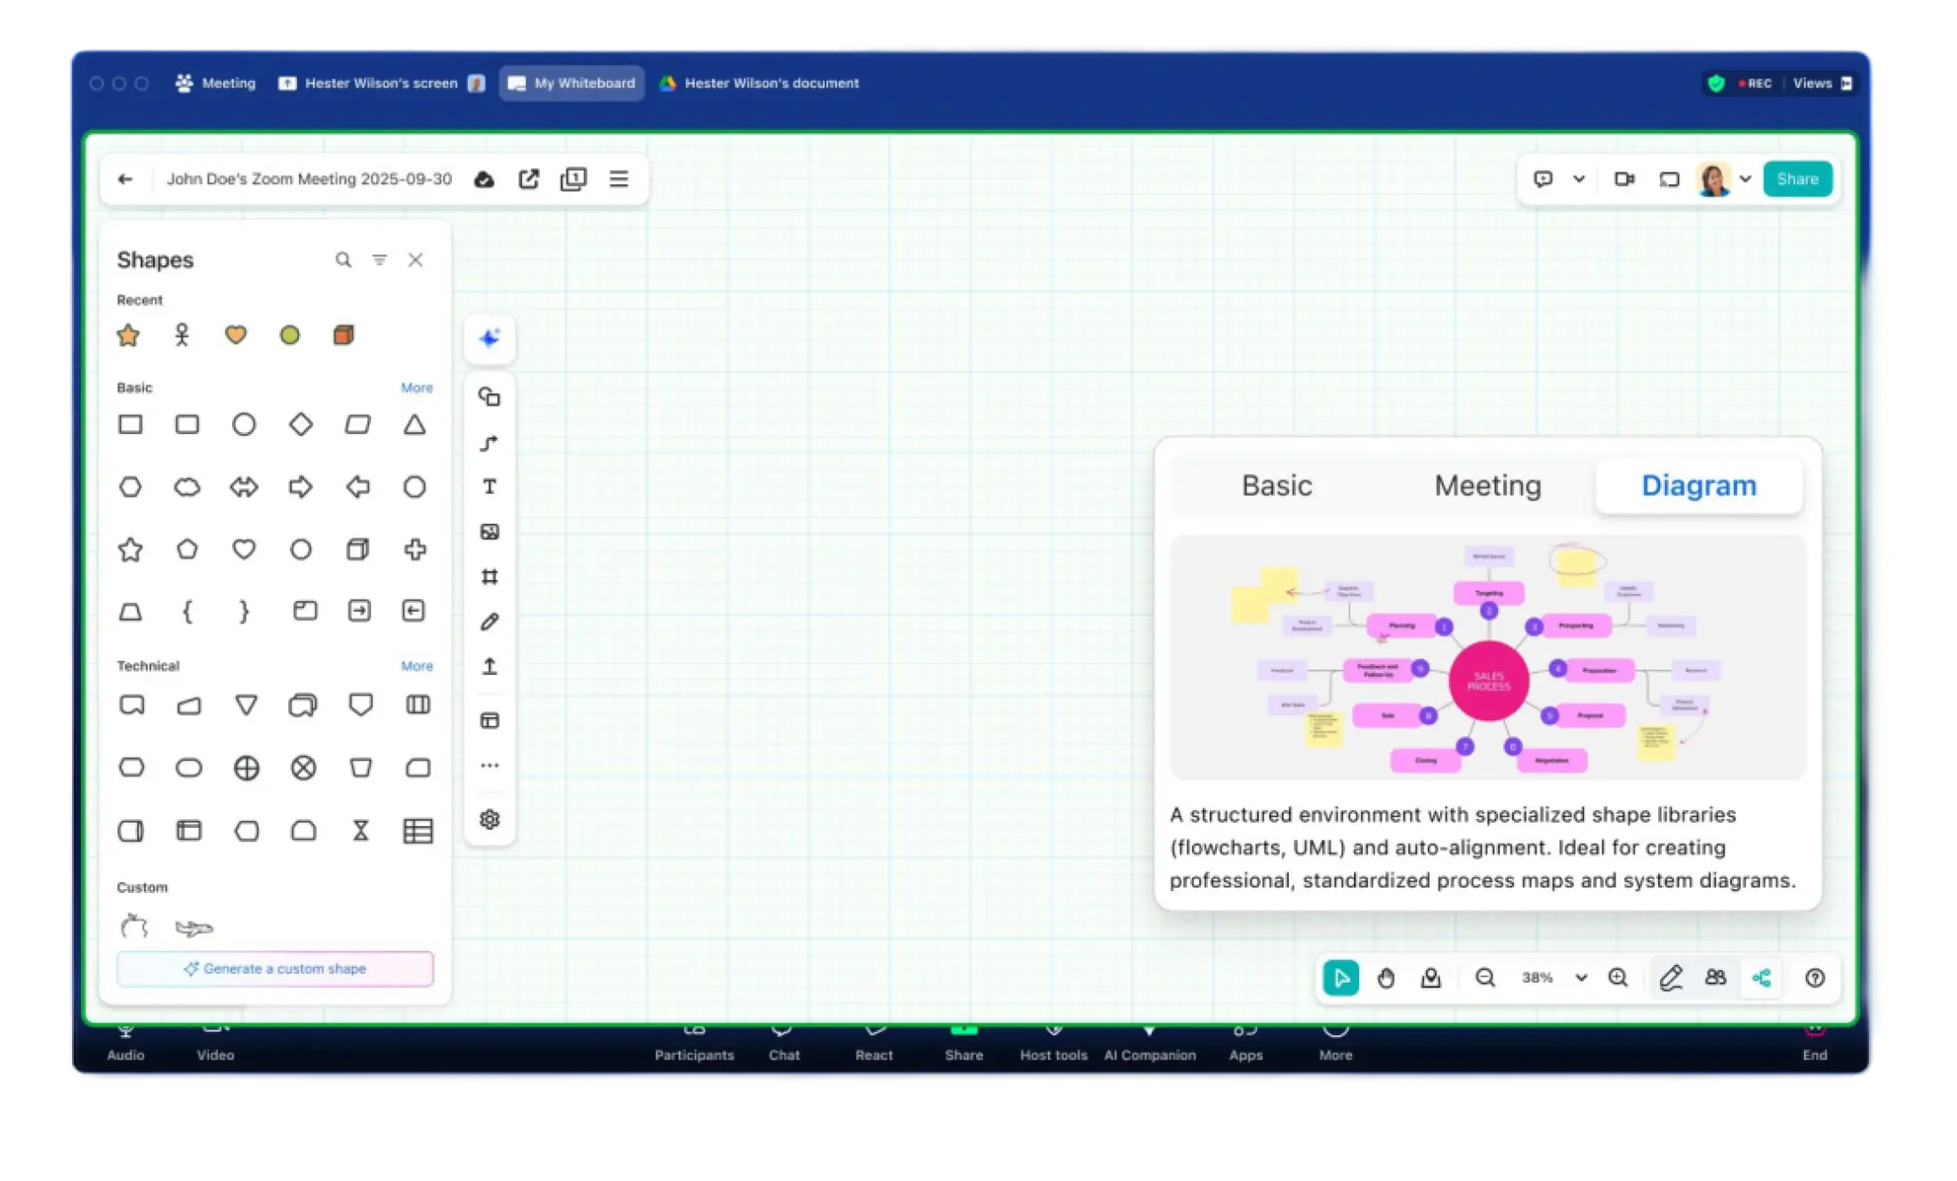1957x1181 pixels.
Task: Toggle the collaborators icon in bottom bar
Action: click(1716, 977)
